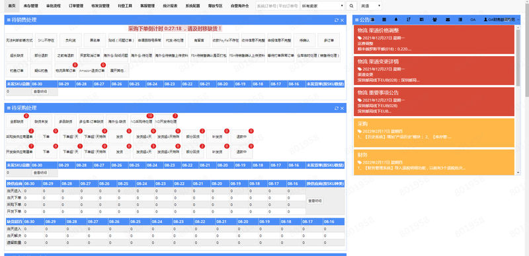This screenshot has height=256, width=529.
Task: Click the 钓鱼订单 button
Action: point(17,71)
